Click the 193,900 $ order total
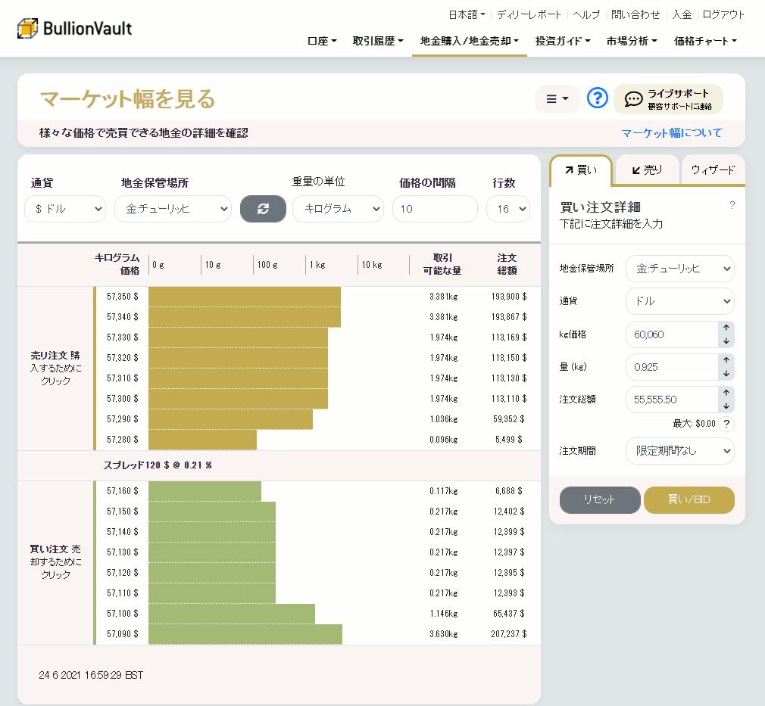The image size is (765, 706). click(x=509, y=297)
